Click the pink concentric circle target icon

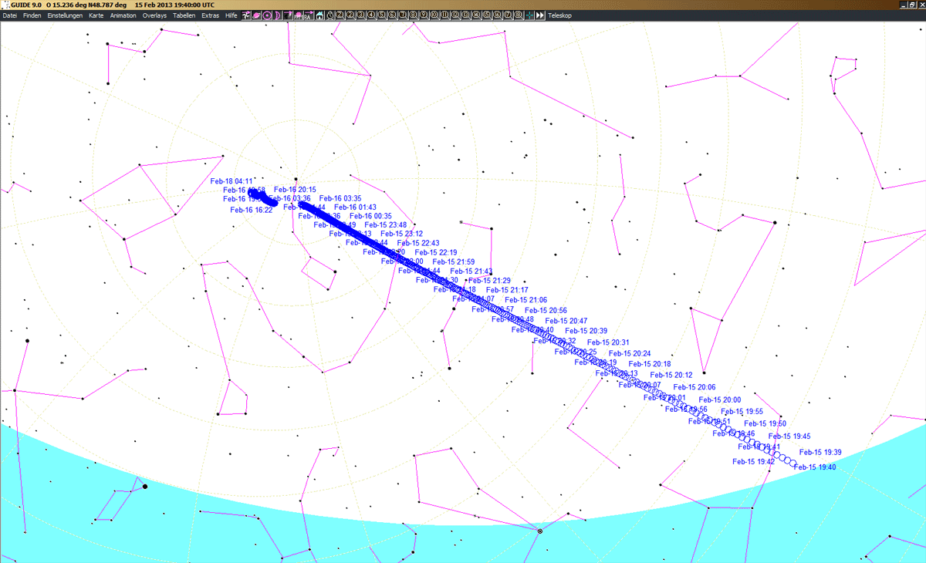[x=267, y=15]
